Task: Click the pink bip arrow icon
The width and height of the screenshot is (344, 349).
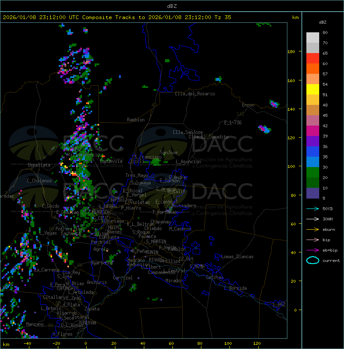Action: point(313,240)
